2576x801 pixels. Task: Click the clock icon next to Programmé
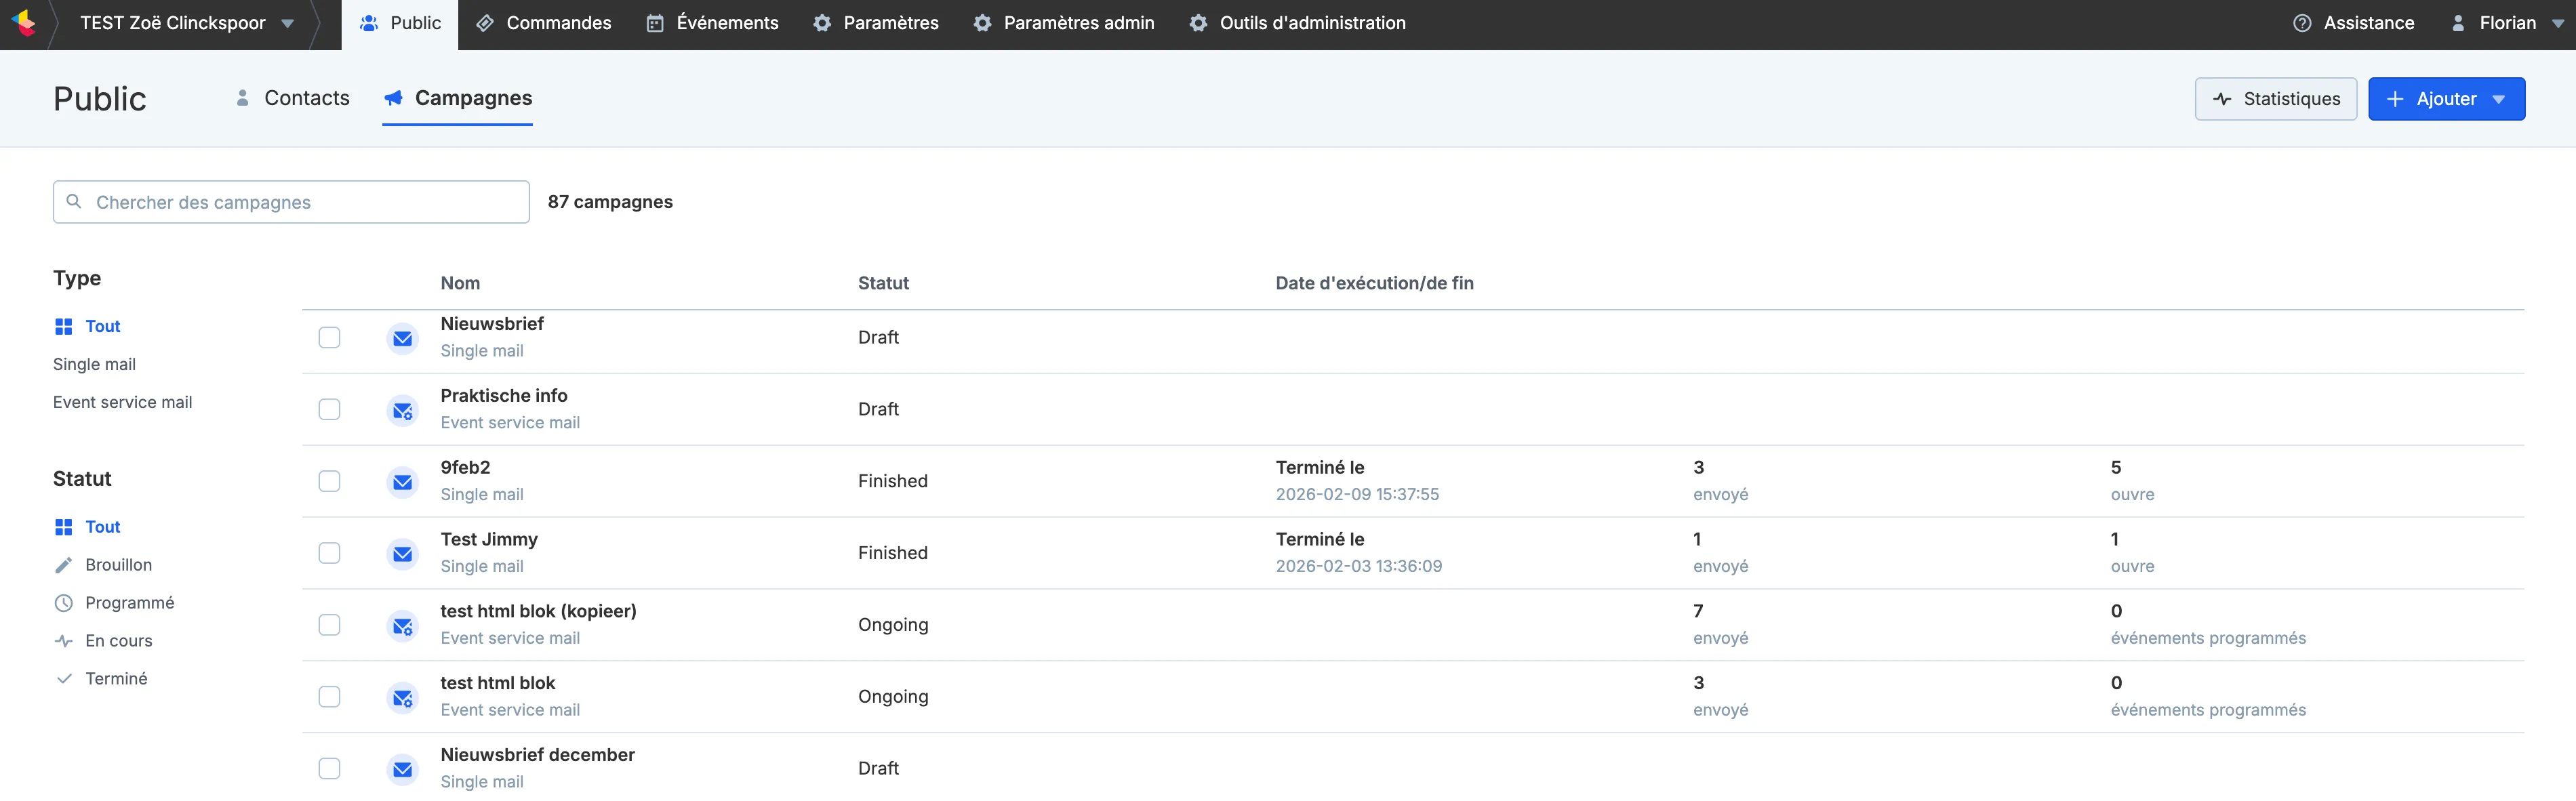[x=64, y=603]
